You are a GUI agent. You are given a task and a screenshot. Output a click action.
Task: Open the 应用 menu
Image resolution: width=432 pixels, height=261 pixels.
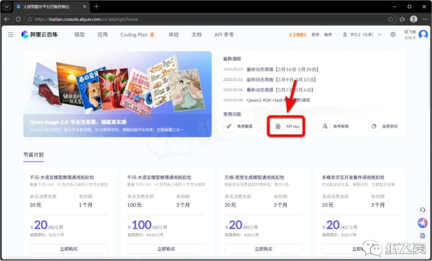pyautogui.click(x=102, y=34)
